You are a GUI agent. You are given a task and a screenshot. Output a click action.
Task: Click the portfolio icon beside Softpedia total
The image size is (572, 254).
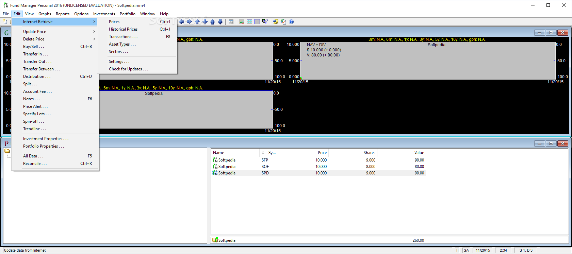click(x=215, y=240)
